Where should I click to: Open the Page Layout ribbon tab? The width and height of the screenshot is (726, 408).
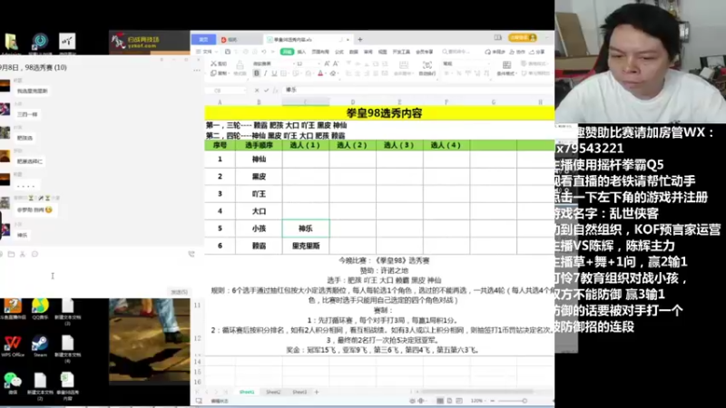(x=320, y=52)
